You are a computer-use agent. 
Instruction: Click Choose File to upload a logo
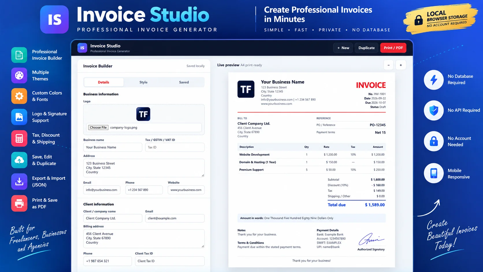pos(98,127)
